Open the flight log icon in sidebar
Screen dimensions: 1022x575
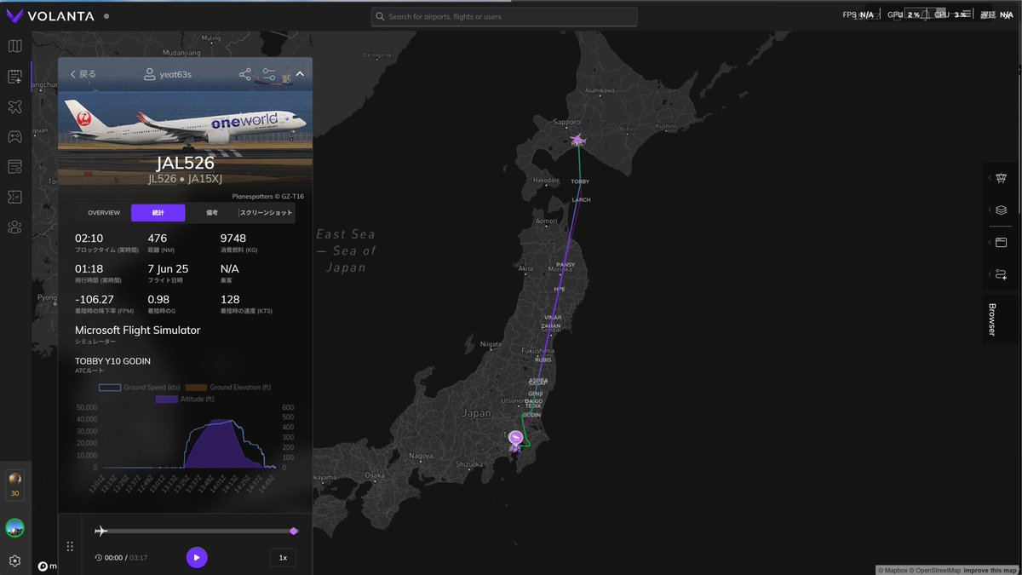click(14, 77)
